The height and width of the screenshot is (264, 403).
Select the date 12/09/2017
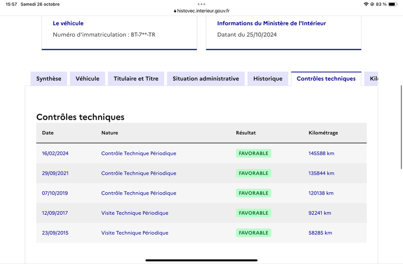pyautogui.click(x=55, y=213)
